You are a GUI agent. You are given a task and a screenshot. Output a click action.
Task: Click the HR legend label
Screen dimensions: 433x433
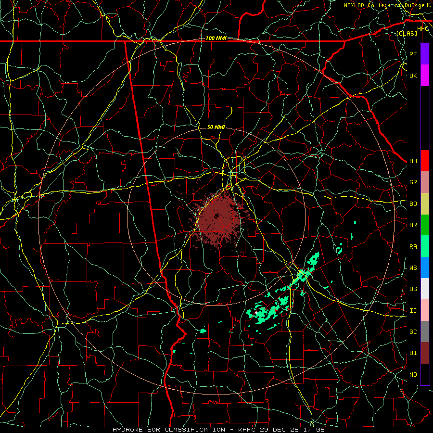413,225
